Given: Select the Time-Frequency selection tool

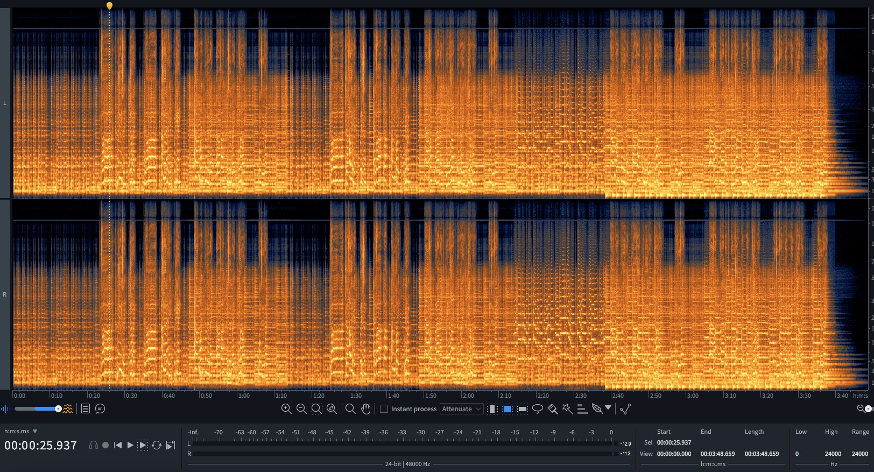Looking at the screenshot, I should 507,409.
